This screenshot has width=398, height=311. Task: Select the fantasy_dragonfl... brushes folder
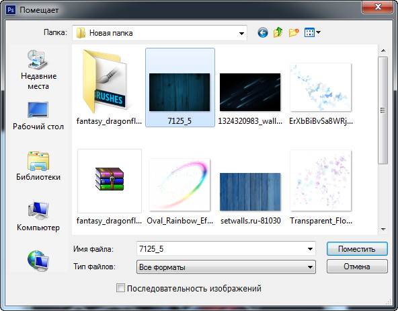109,88
